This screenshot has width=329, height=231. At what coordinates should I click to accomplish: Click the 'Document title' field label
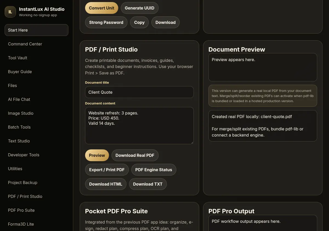97,82
